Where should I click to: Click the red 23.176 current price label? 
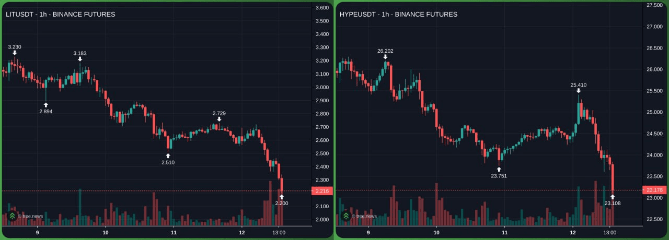point(654,190)
